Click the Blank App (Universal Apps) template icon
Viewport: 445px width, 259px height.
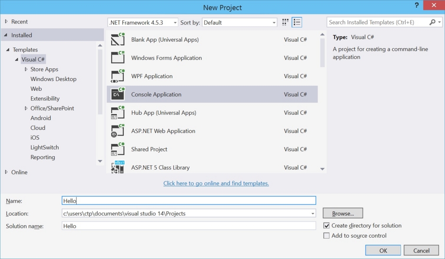[x=118, y=40]
